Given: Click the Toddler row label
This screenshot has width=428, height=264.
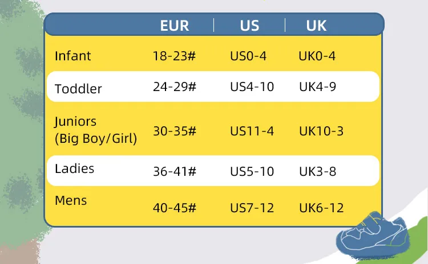Looking at the screenshot, I should [78, 89].
